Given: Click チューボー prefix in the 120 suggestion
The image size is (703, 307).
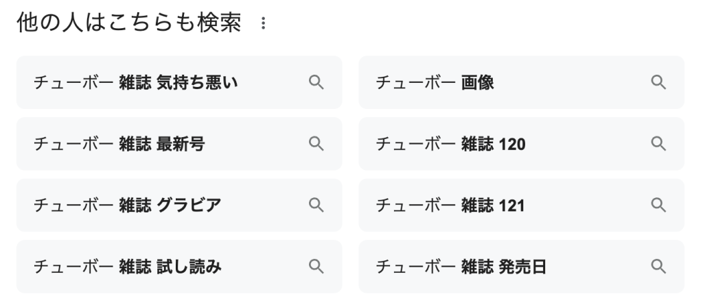Looking at the screenshot, I should click(x=415, y=144).
